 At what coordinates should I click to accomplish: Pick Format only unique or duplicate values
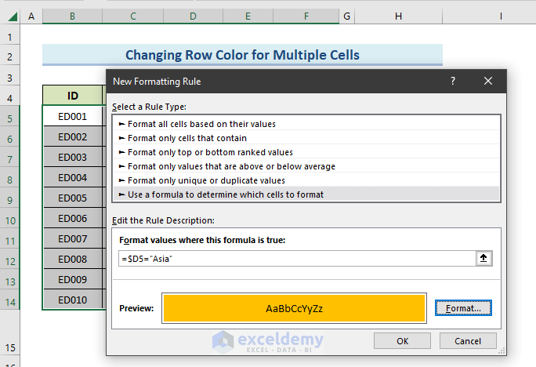click(x=306, y=180)
